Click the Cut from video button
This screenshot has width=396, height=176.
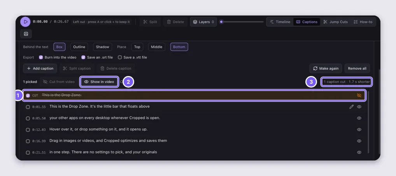[59, 82]
